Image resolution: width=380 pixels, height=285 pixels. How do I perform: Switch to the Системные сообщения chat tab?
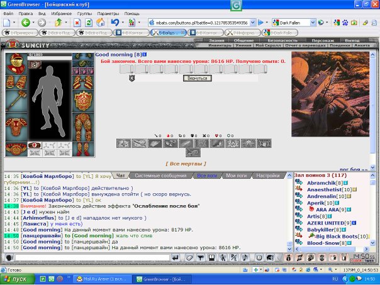pyautogui.click(x=160, y=176)
